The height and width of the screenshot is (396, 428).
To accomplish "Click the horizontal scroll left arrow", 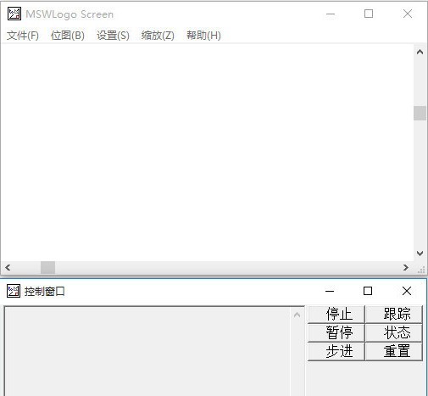I will click(8, 267).
